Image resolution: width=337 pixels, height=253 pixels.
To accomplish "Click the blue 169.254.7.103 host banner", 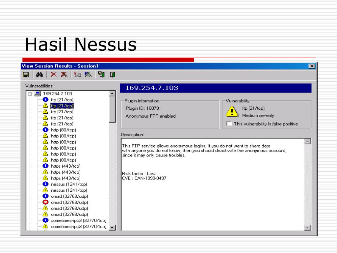I will pos(216,88).
